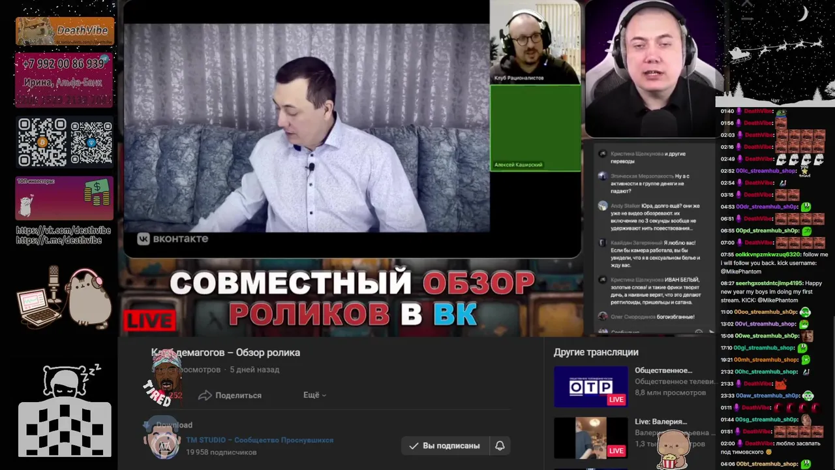Click the oolkkvnpzmkwzuq6320 username in chat

click(768, 255)
